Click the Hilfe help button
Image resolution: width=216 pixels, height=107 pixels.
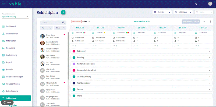coord(7,102)
